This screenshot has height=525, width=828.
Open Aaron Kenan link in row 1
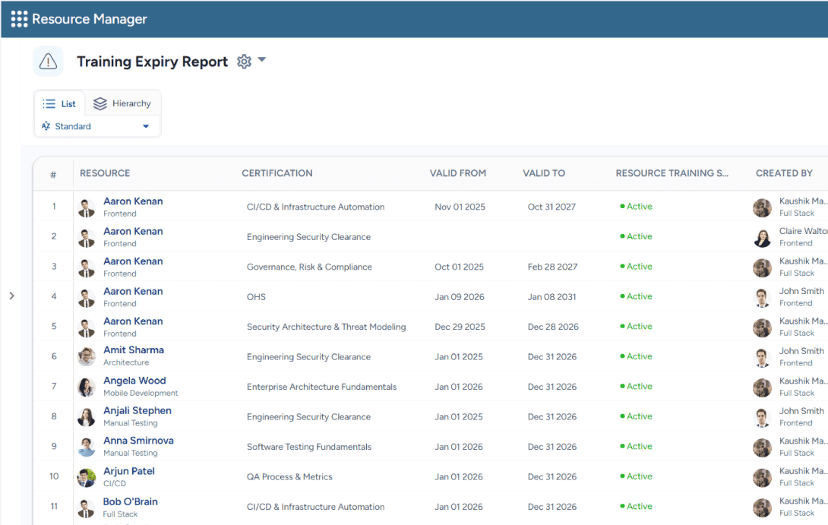[x=133, y=201]
